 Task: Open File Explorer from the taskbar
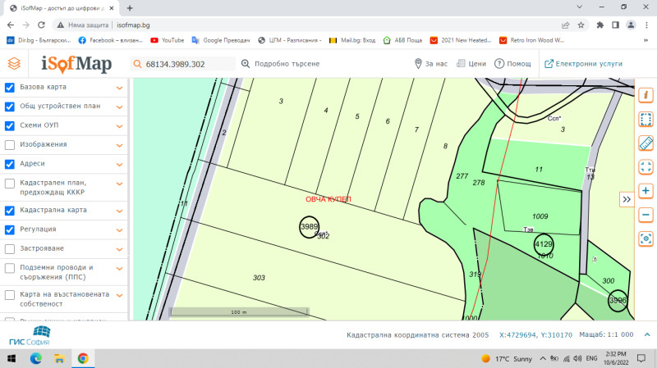coord(59,358)
